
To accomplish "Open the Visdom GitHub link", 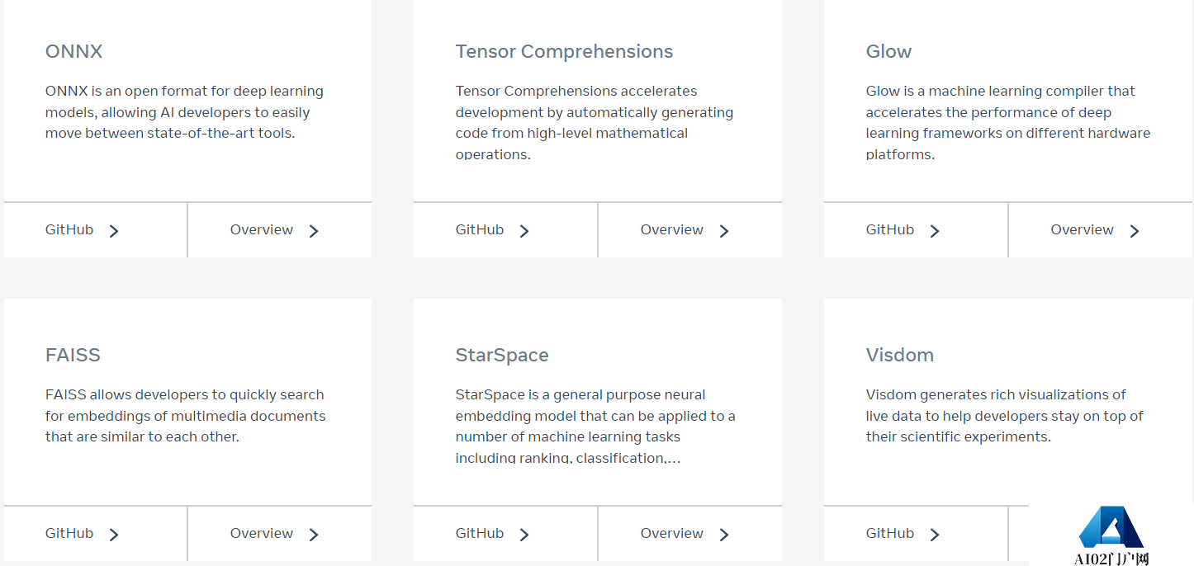I will click(x=916, y=534).
